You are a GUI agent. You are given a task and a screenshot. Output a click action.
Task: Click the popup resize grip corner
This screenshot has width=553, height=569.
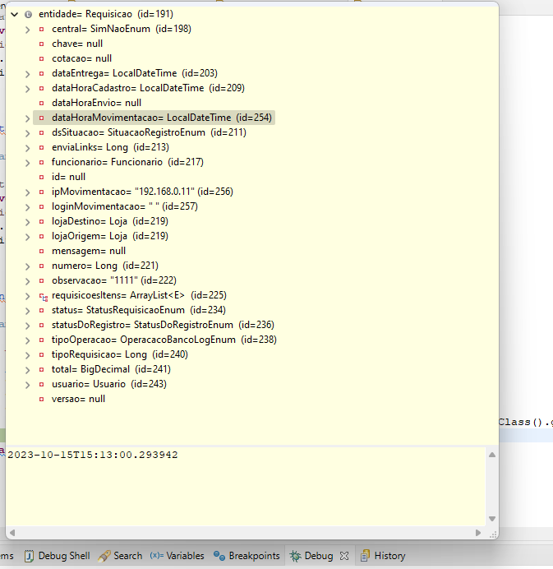[x=493, y=534]
